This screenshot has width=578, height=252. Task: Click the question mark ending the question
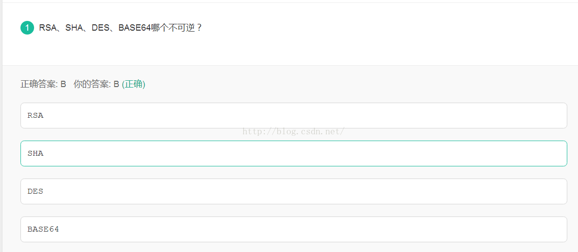[199, 28]
